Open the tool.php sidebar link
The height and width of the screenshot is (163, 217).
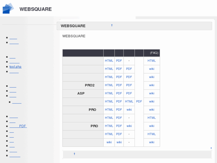(x=15, y=67)
